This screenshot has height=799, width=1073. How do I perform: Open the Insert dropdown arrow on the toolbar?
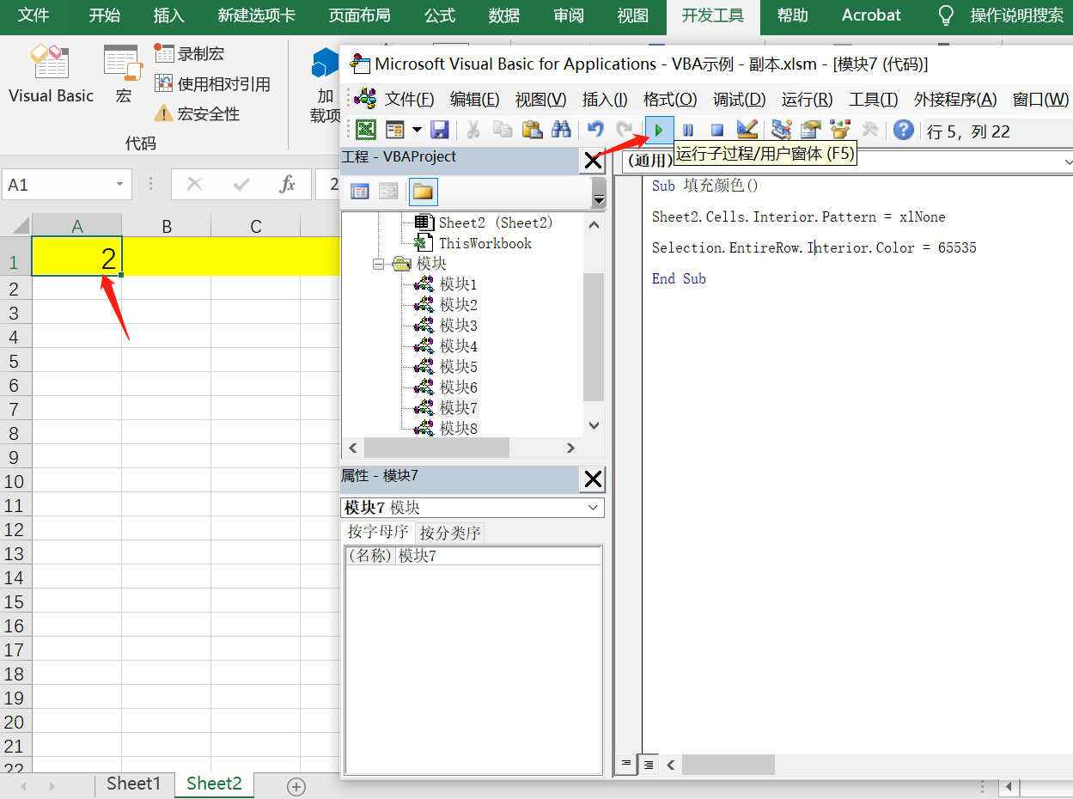(x=418, y=129)
